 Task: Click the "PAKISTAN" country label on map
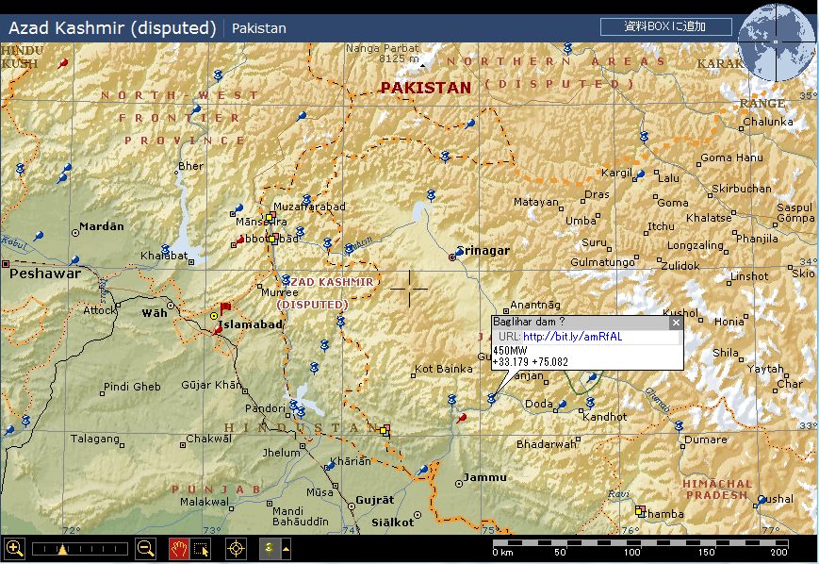coord(426,88)
